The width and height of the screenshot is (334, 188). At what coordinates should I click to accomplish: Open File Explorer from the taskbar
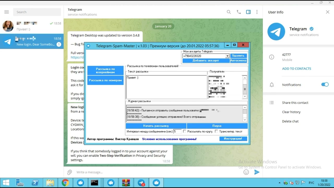coord(50,183)
